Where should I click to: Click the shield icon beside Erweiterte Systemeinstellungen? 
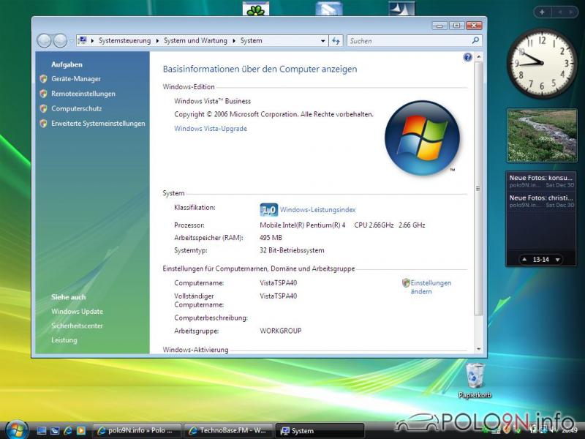pos(43,124)
